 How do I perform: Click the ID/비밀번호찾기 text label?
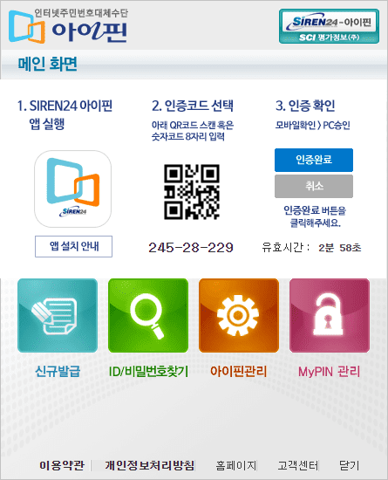click(x=148, y=372)
